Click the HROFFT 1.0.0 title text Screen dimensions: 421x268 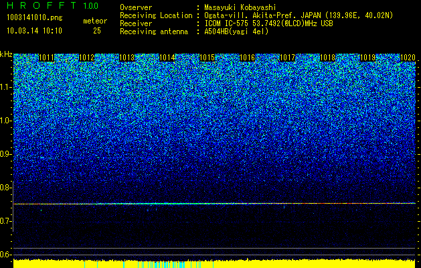[53, 5]
